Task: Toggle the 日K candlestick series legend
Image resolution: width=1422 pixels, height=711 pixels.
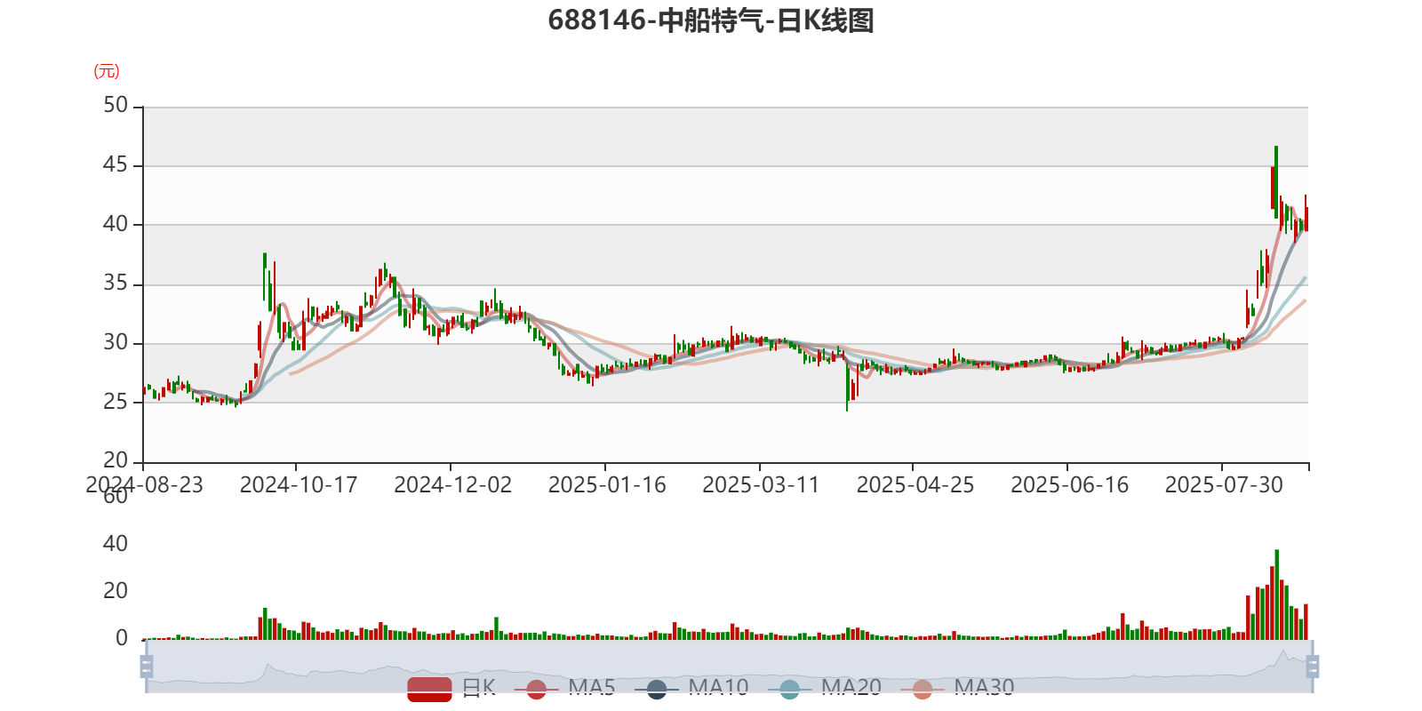Action: click(451, 689)
